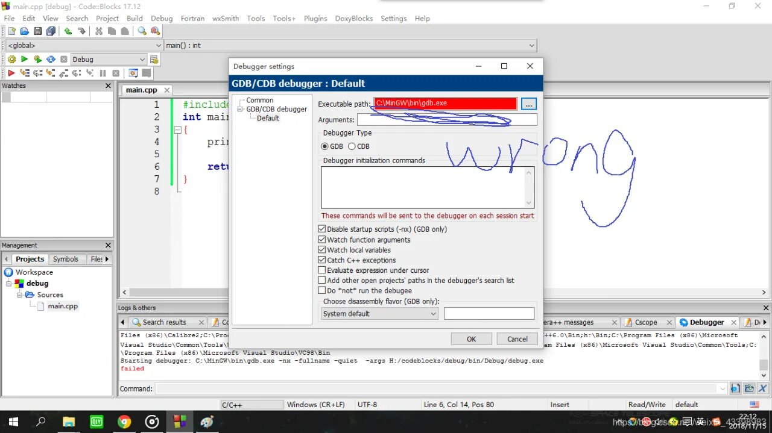Click OK in Debugger settings
This screenshot has width=772, height=433.
coord(471,339)
